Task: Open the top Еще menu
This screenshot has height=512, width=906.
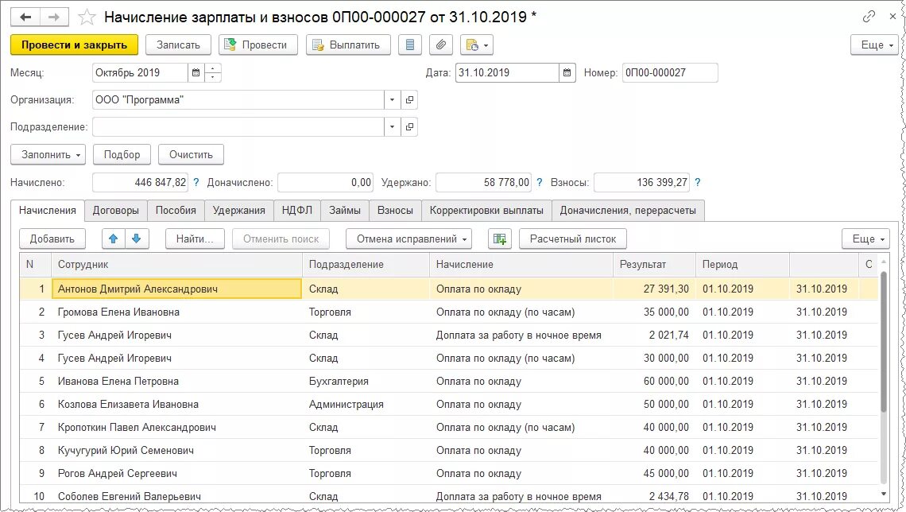Action: pos(874,45)
